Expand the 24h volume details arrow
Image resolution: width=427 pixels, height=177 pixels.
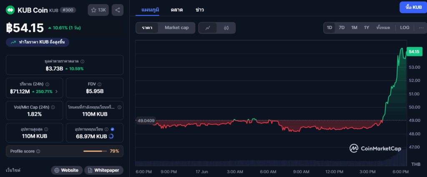pos(56,91)
